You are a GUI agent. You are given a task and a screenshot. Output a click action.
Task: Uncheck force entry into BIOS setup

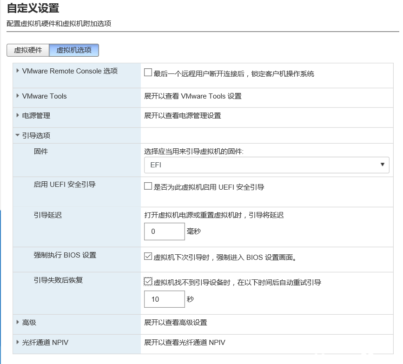(x=148, y=257)
